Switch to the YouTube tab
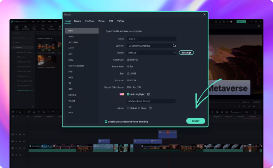The height and width of the screenshot is (168, 273). tap(90, 21)
